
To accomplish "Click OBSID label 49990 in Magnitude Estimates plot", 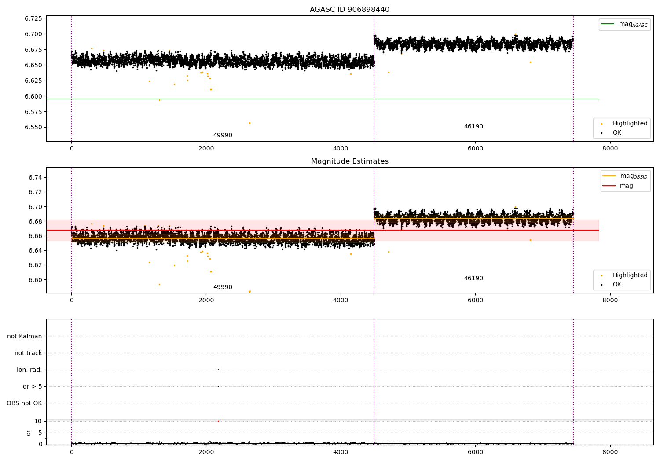I will [x=223, y=287].
